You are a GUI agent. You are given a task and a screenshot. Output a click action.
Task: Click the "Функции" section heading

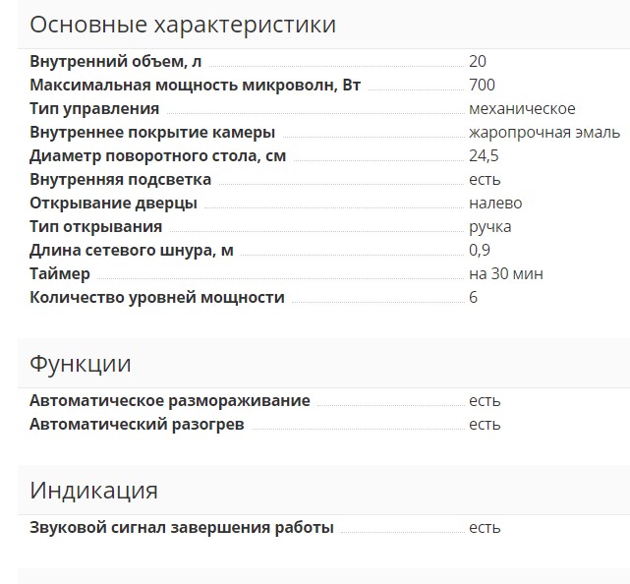click(81, 364)
